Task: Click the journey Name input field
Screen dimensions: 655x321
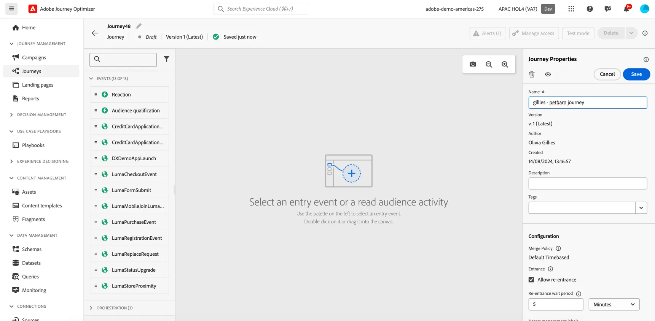Action: 588,103
